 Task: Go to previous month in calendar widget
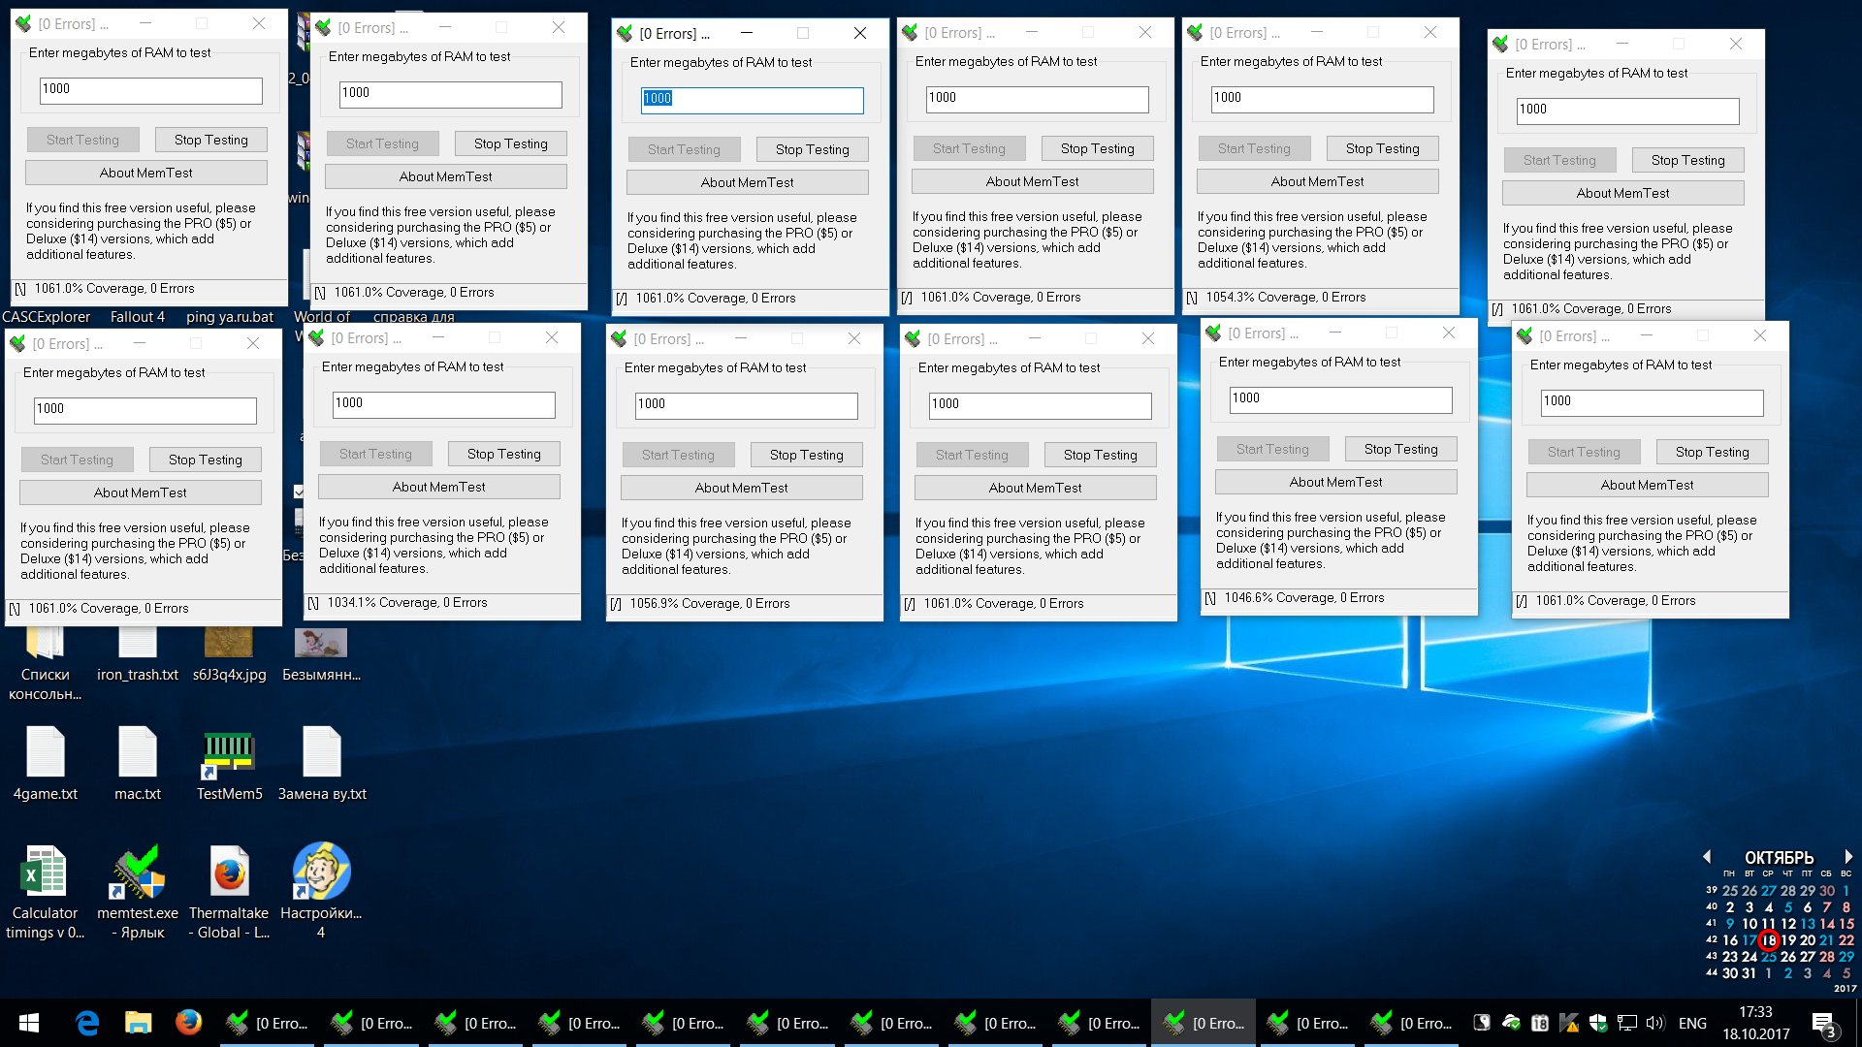1708,857
